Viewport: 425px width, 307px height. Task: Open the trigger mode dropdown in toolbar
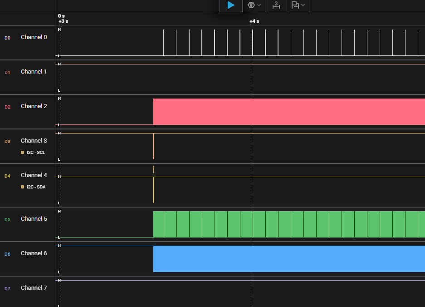coord(259,5)
